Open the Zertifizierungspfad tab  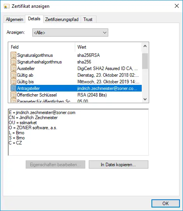[62, 19]
